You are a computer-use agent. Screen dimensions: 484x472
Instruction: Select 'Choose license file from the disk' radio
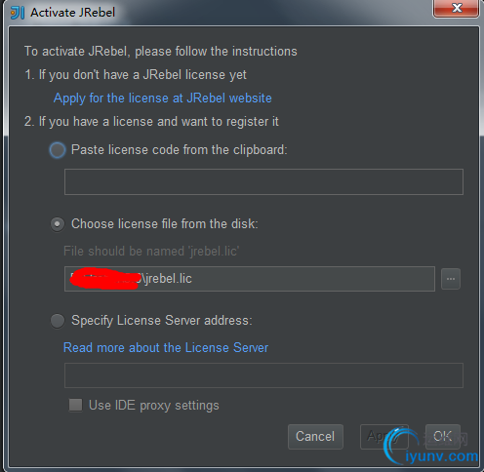click(x=58, y=224)
